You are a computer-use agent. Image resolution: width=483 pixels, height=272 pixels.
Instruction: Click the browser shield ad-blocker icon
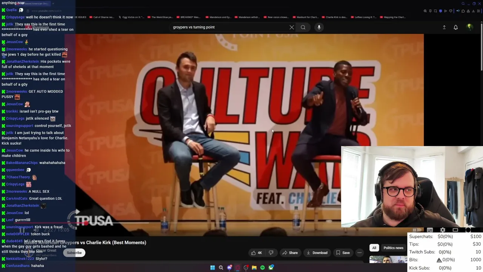point(440,11)
